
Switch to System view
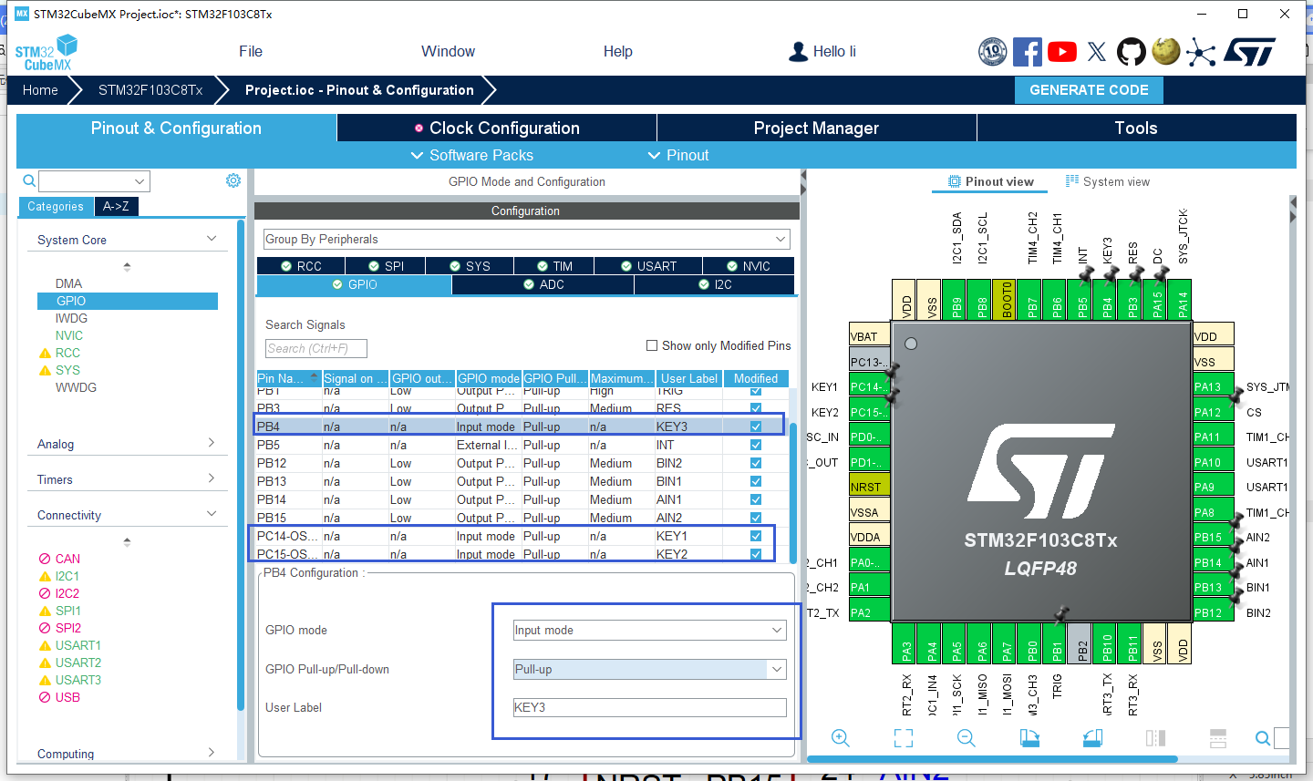coord(1108,181)
